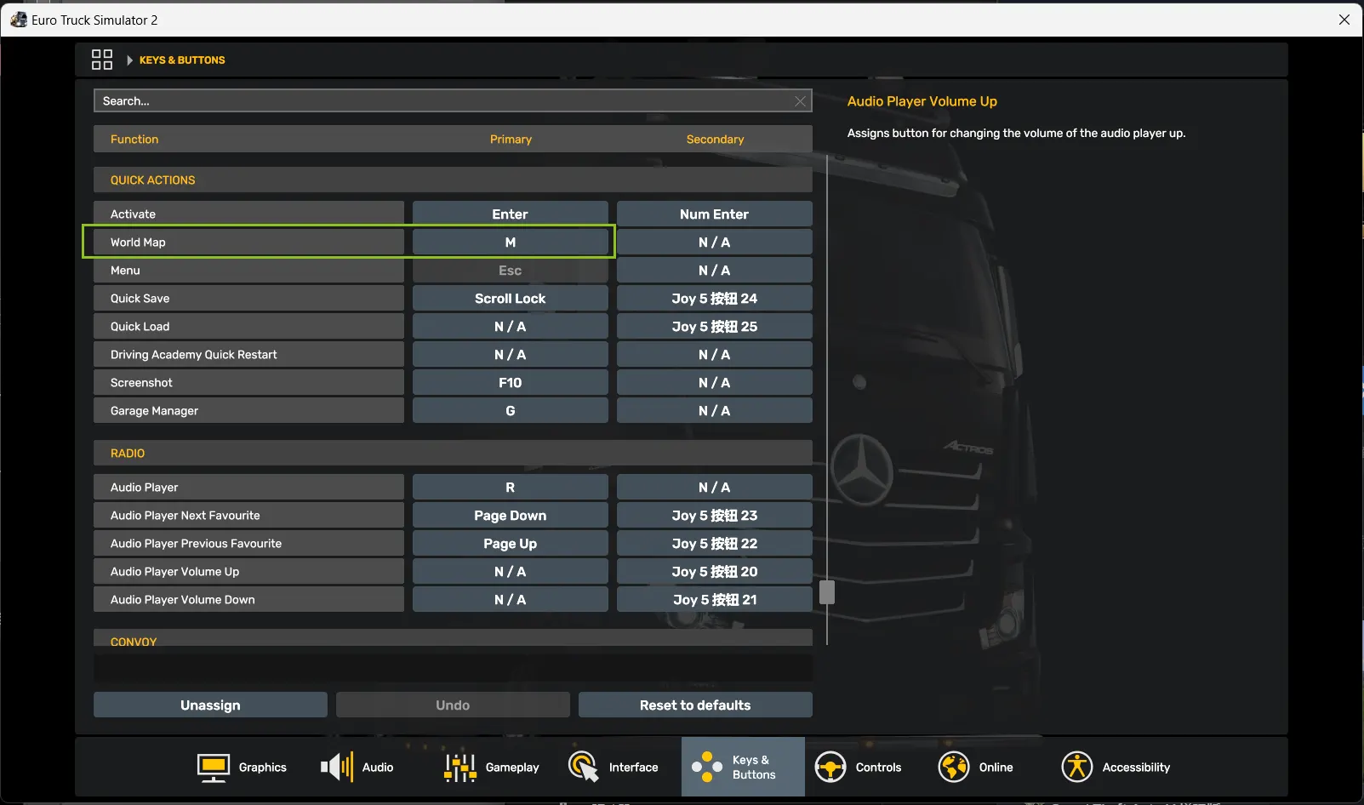1364x805 pixels.
Task: Open Graphics settings monitor icon
Action: [x=213, y=767]
